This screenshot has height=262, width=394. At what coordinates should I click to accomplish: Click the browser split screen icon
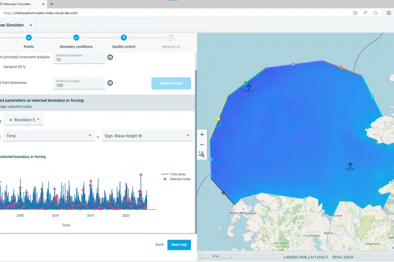tap(389, 13)
